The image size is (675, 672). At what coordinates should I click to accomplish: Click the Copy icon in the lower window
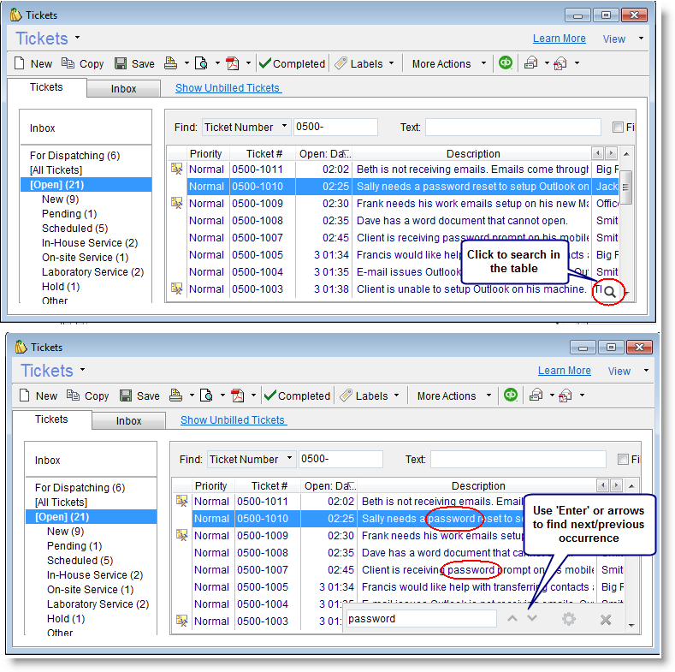(74, 395)
